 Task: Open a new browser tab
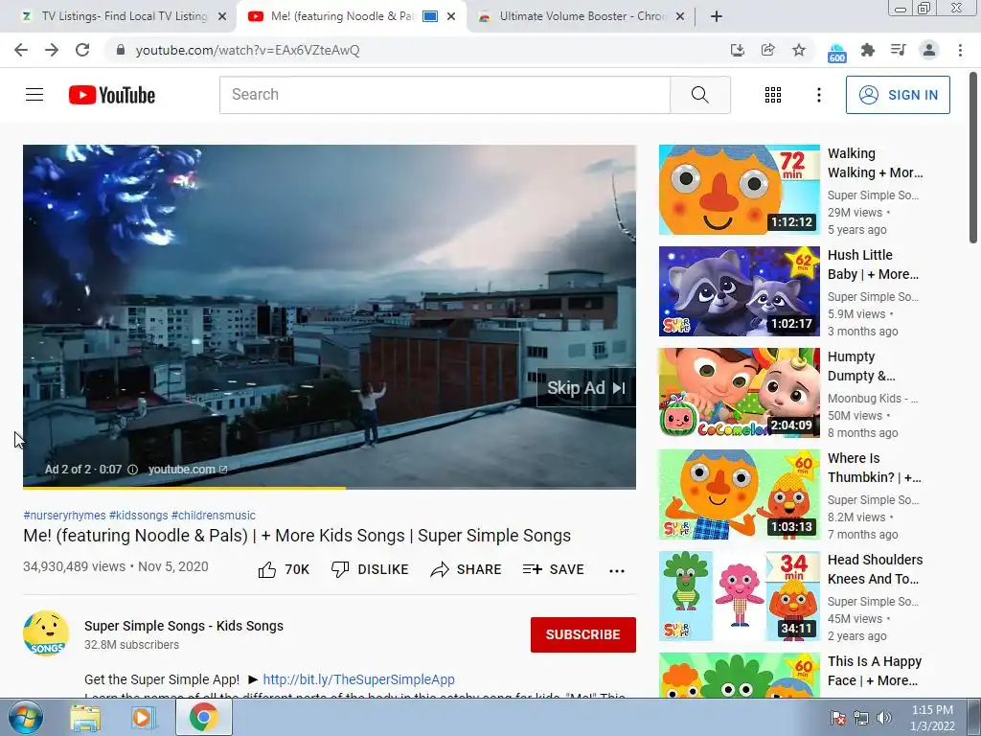[717, 16]
